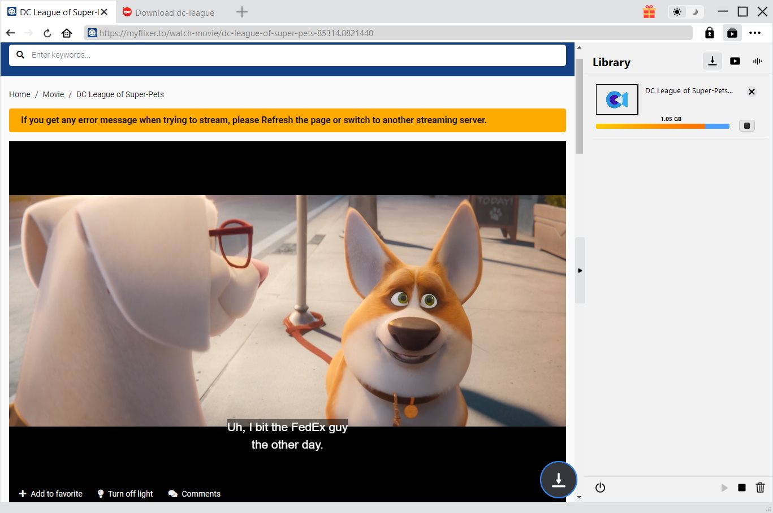
Task: Click the download progress bar showing 1.05 GB
Action: [662, 127]
